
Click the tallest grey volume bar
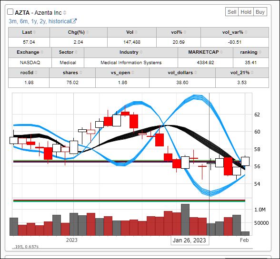(x=185, y=220)
